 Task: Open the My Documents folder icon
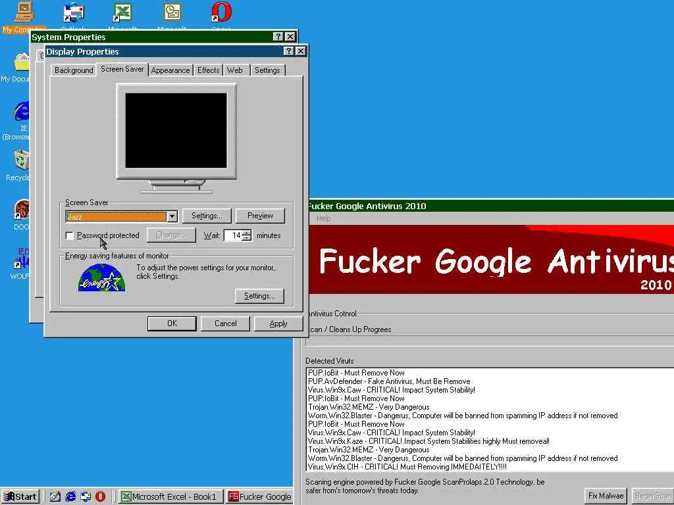click(x=22, y=61)
